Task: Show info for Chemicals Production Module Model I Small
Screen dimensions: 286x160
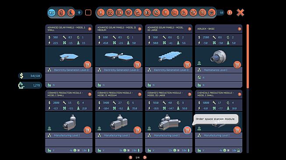Action: coord(239,94)
